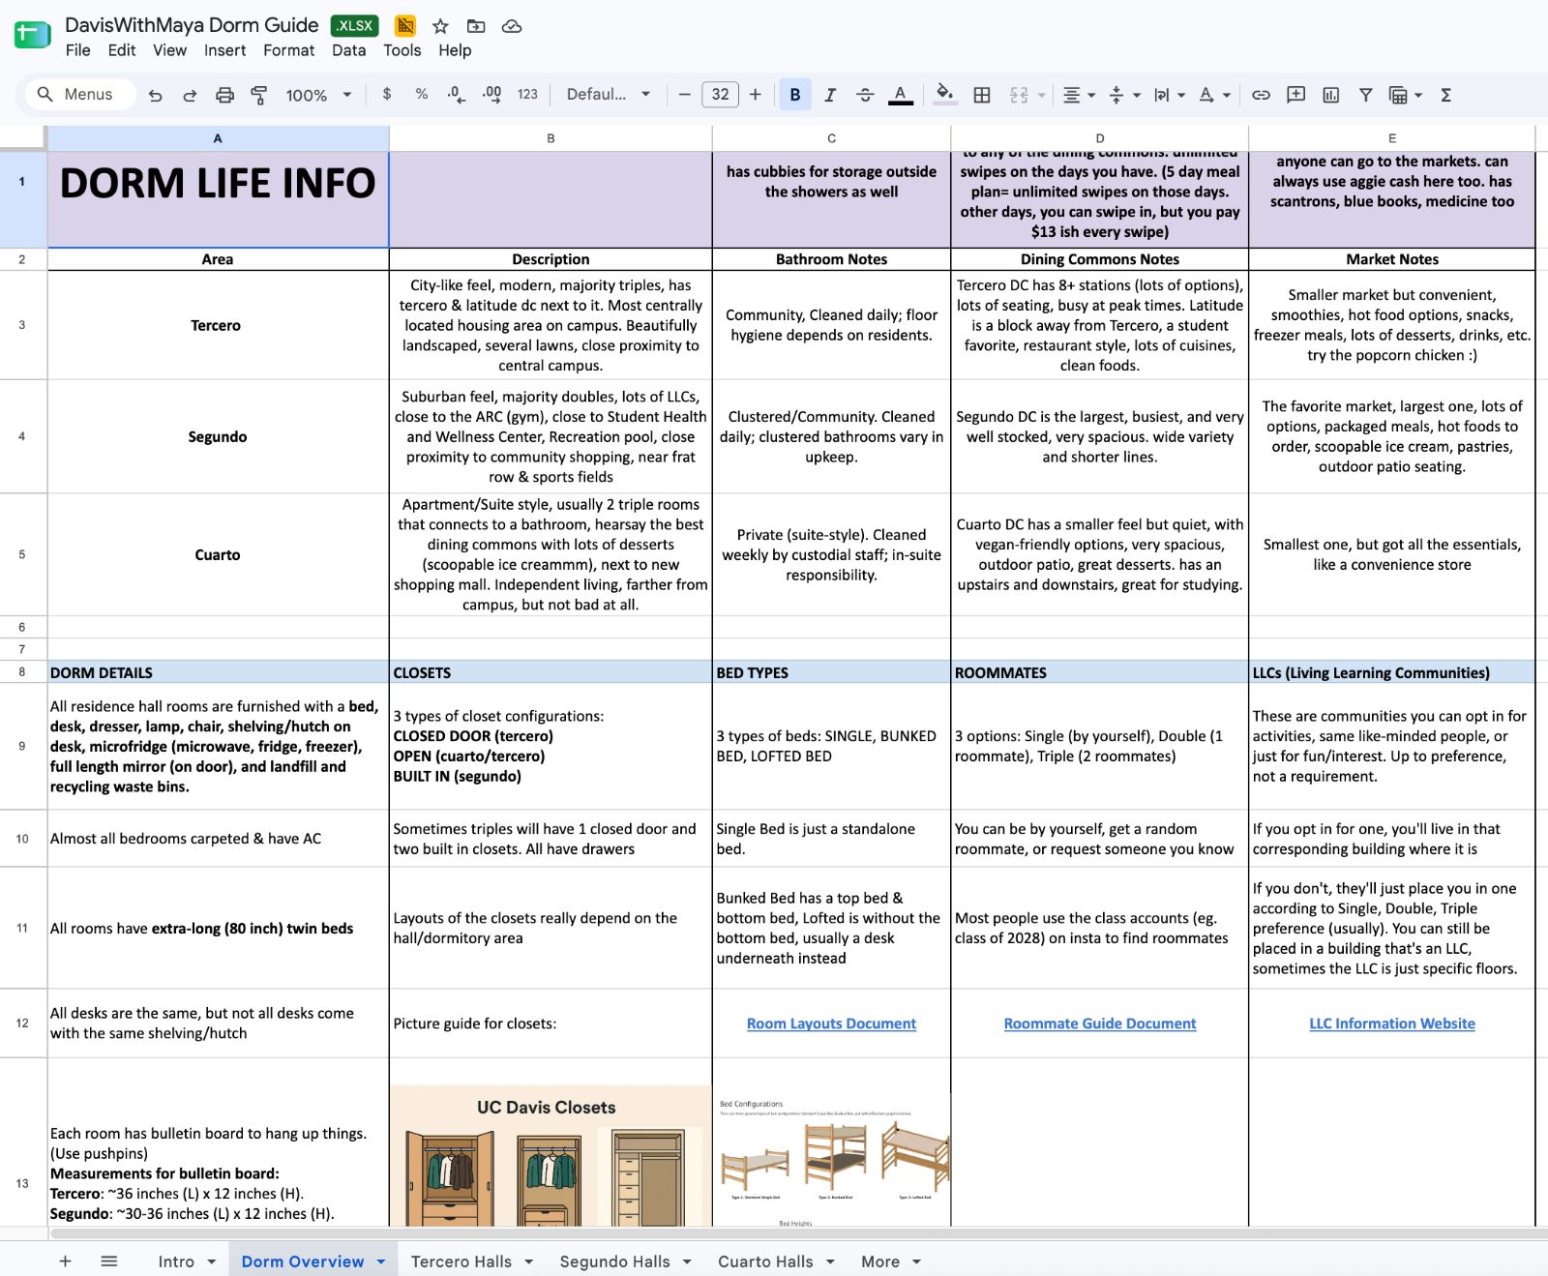Switch to Tercero Halls sheet tab

pyautogui.click(x=461, y=1261)
